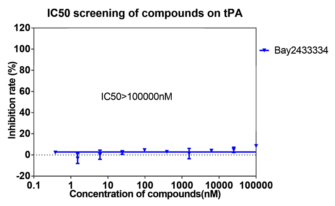The width and height of the screenshot is (335, 206).
Task: Select the sixth blue data point from the left
Action: (x=167, y=152)
